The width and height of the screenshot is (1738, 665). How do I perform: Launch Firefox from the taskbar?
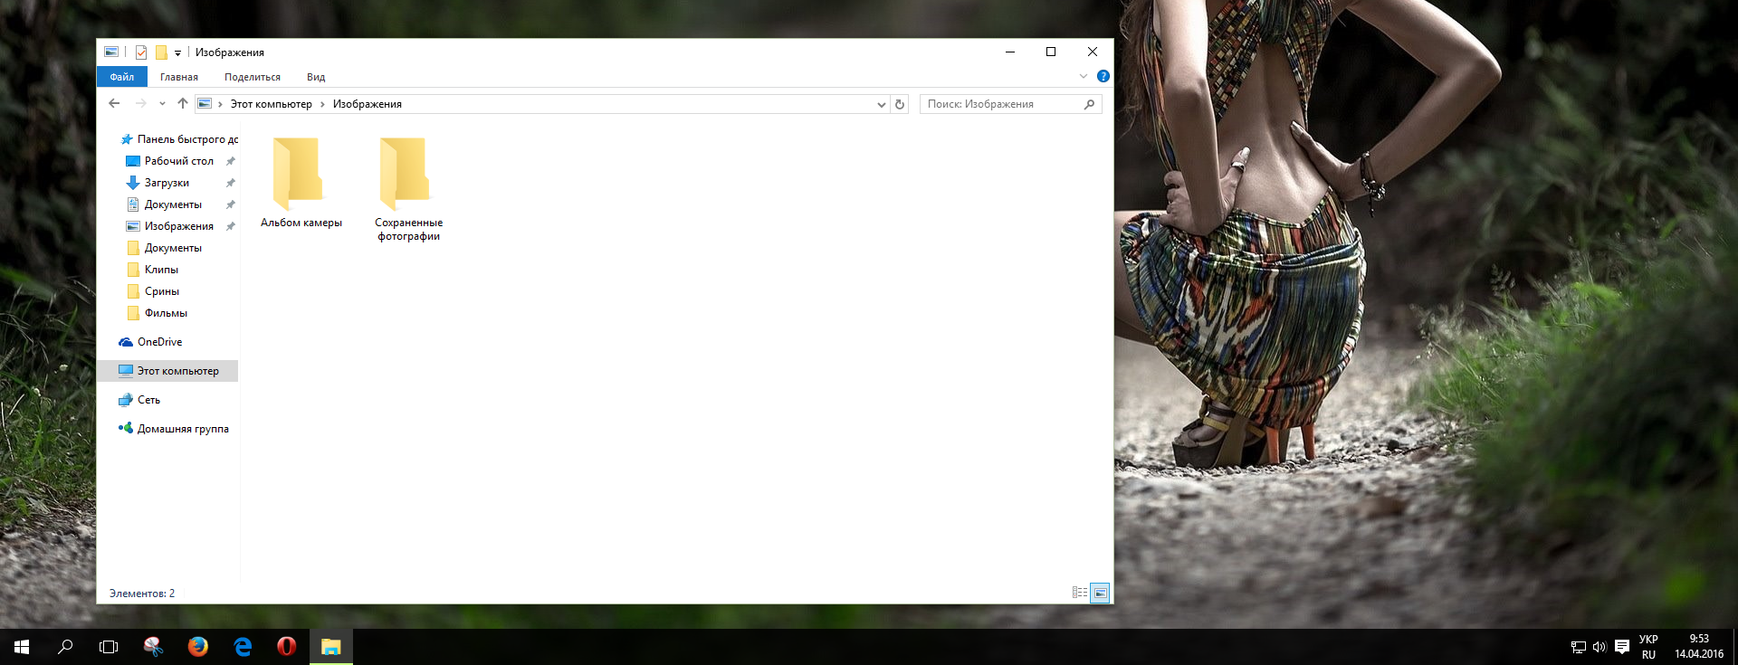(x=197, y=647)
